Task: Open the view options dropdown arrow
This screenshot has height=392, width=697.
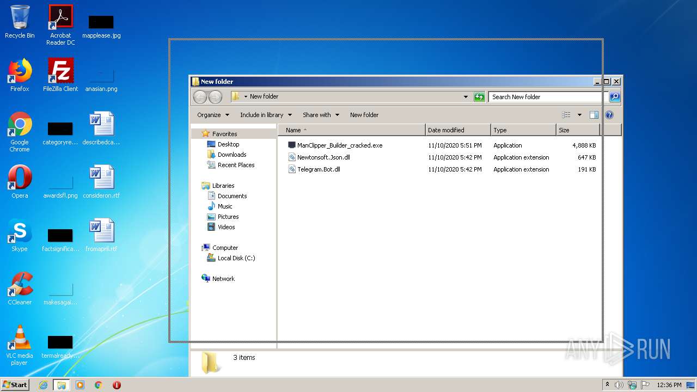Action: (x=579, y=115)
